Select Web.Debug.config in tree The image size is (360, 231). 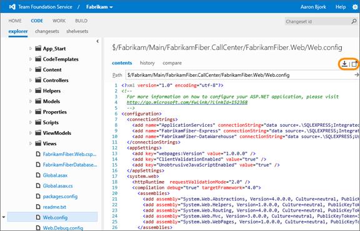(63, 228)
